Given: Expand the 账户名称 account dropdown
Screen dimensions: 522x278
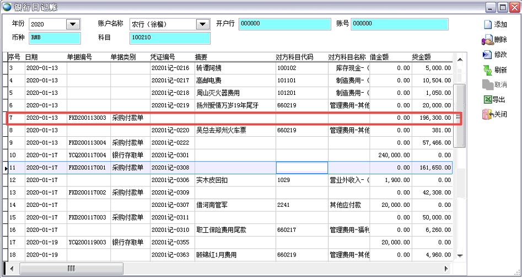Looking at the screenshot, I should (x=202, y=24).
